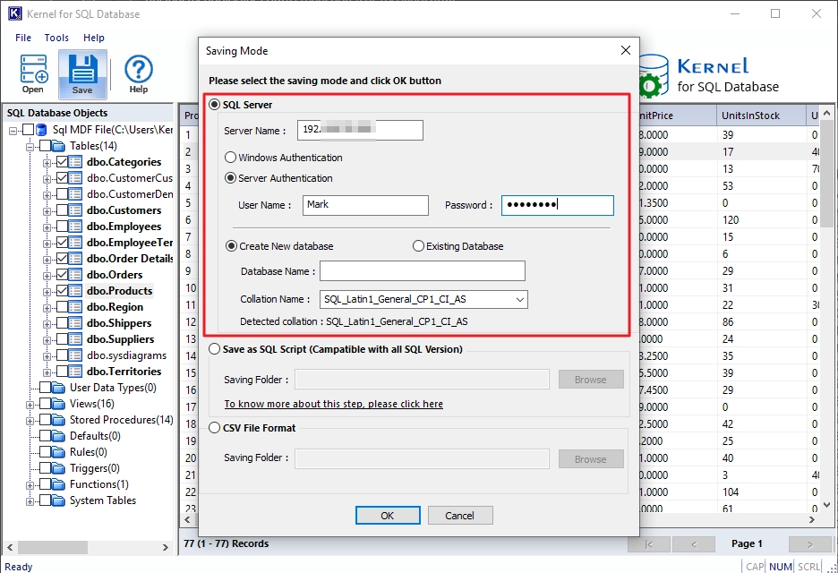Click the dbo.Territories table icon
The height and width of the screenshot is (573, 838).
(75, 371)
